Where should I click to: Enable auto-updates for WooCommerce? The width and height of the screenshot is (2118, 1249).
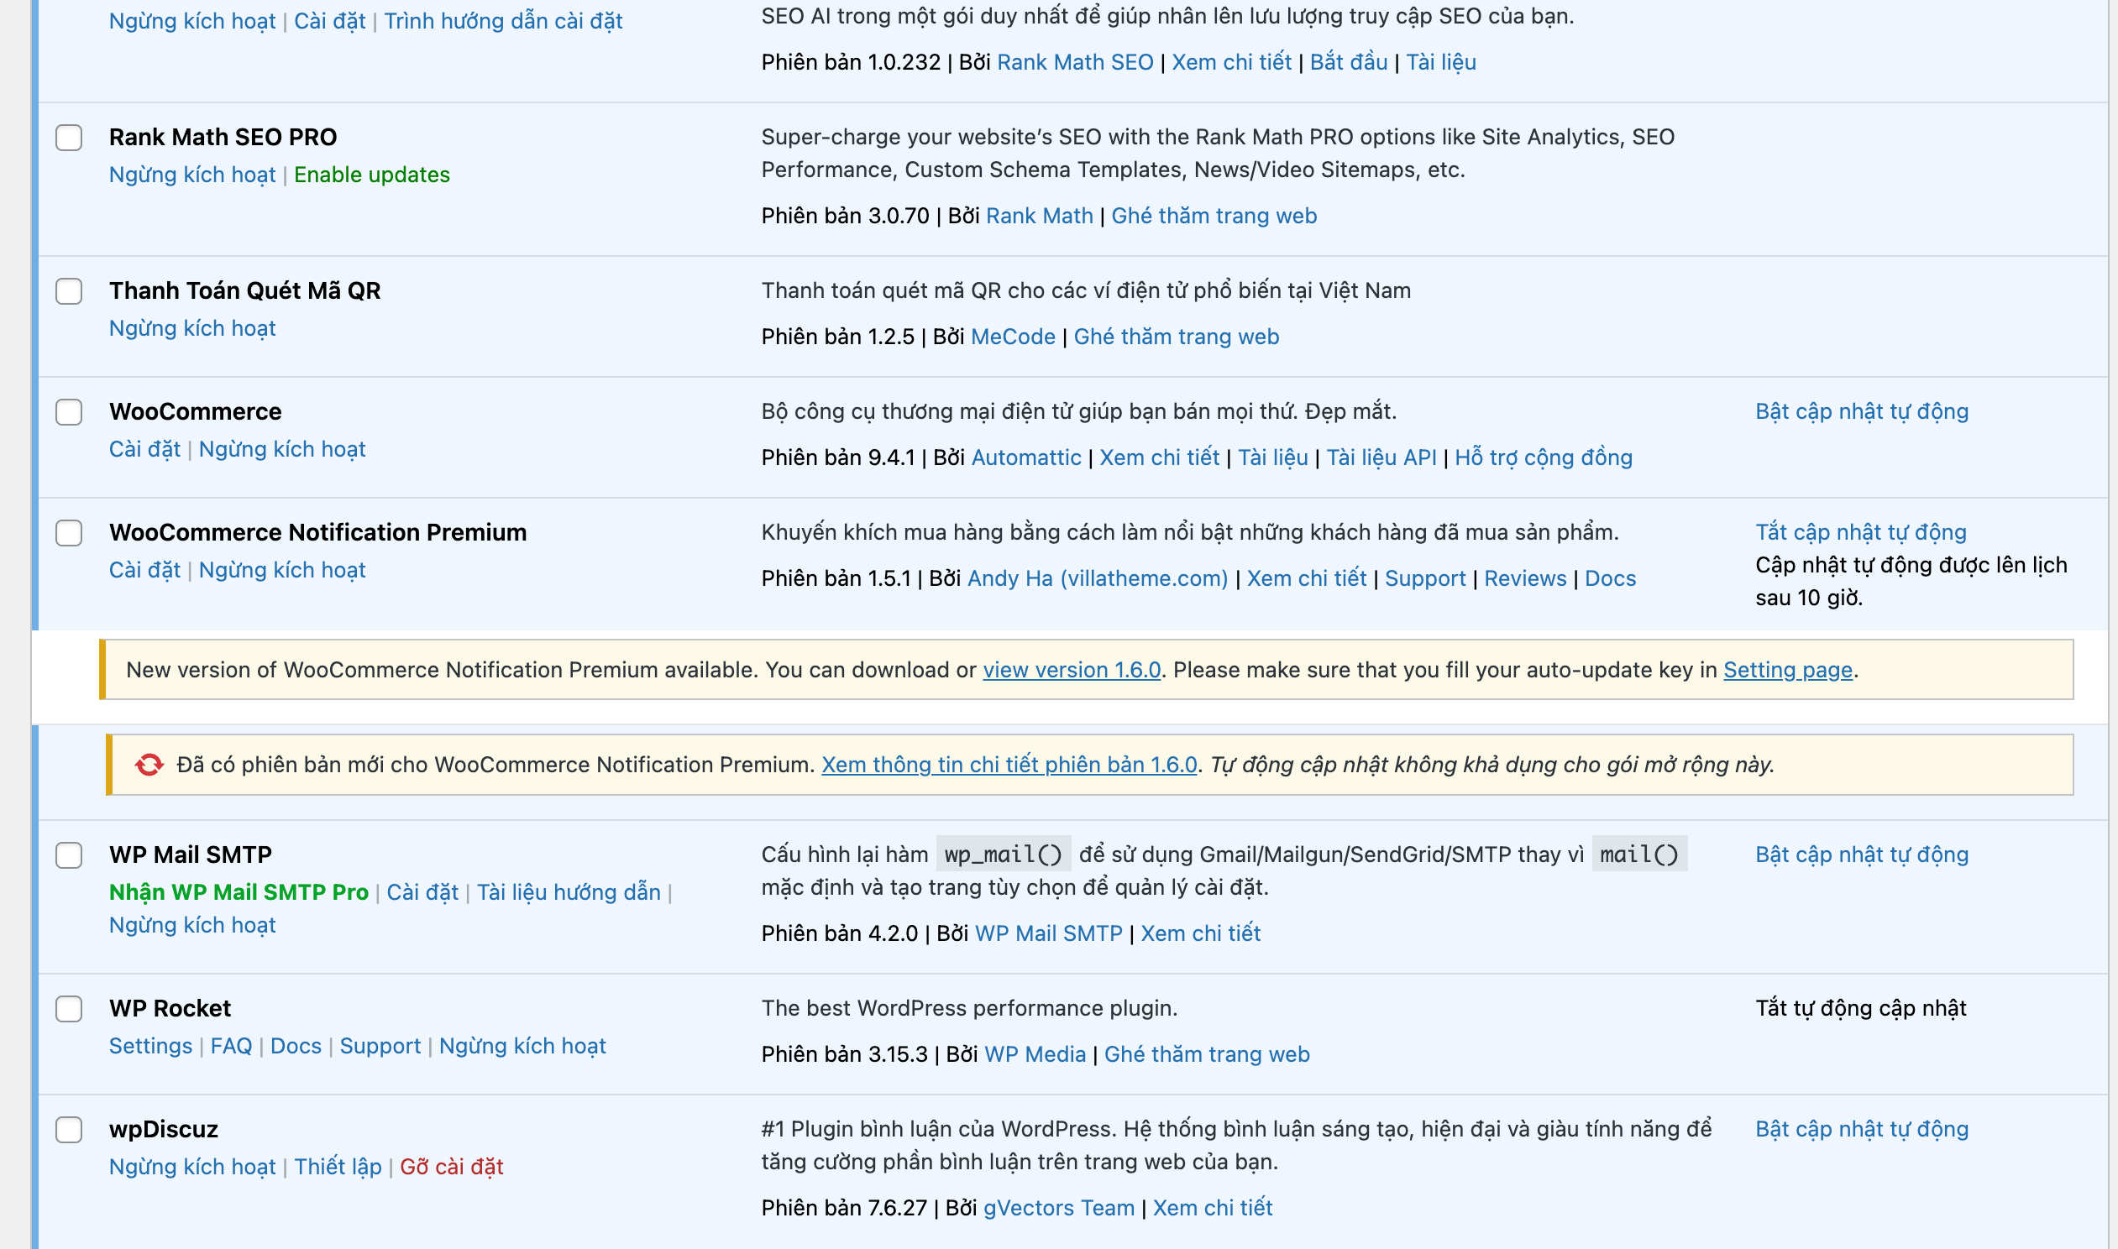pos(1861,411)
